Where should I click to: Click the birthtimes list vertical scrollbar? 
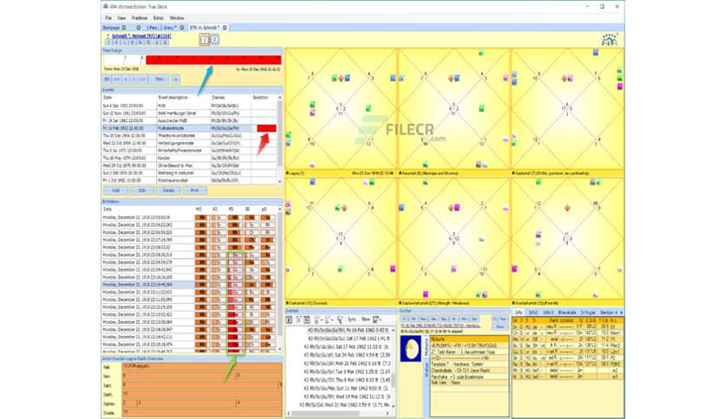(280, 279)
